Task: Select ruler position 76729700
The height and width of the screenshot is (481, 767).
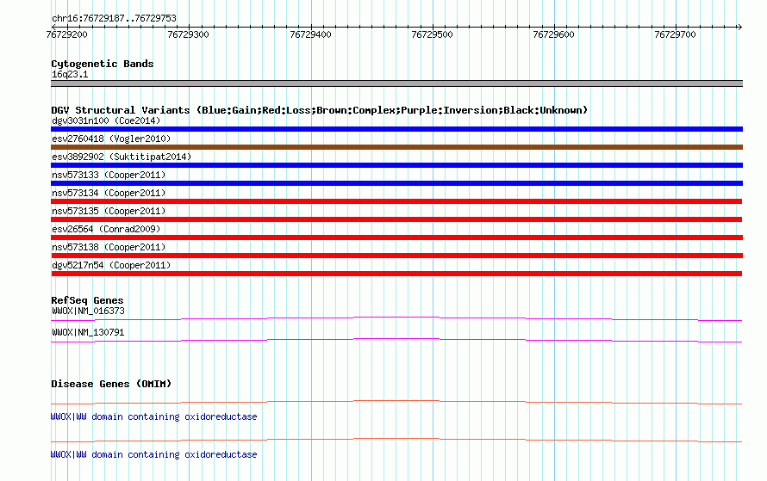Action: 675,34
